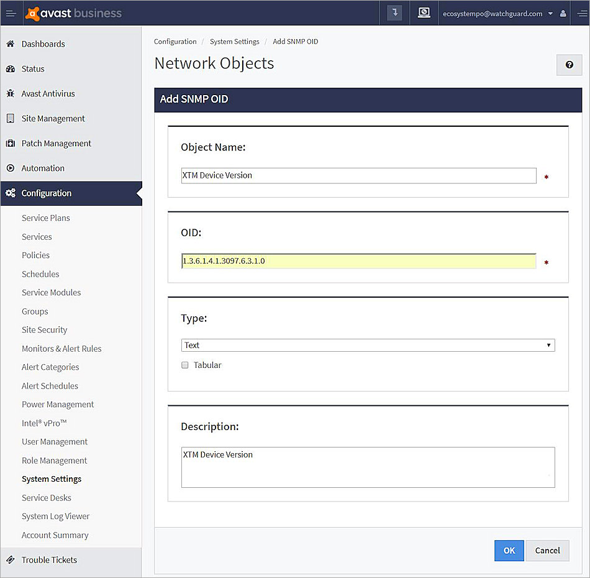Open the Dashboards home icon
Image resolution: width=590 pixels, height=578 pixels.
11,44
